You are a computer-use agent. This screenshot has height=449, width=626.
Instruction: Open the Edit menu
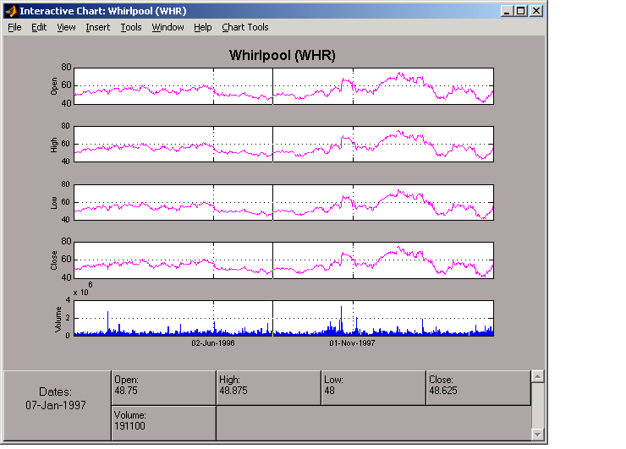pyautogui.click(x=39, y=27)
